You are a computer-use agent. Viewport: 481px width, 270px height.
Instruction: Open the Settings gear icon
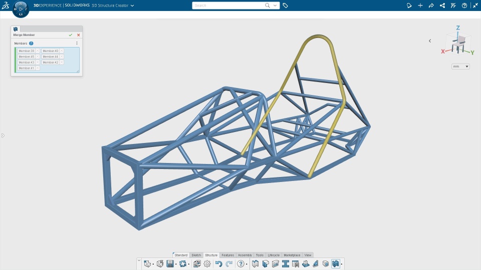[207, 263]
